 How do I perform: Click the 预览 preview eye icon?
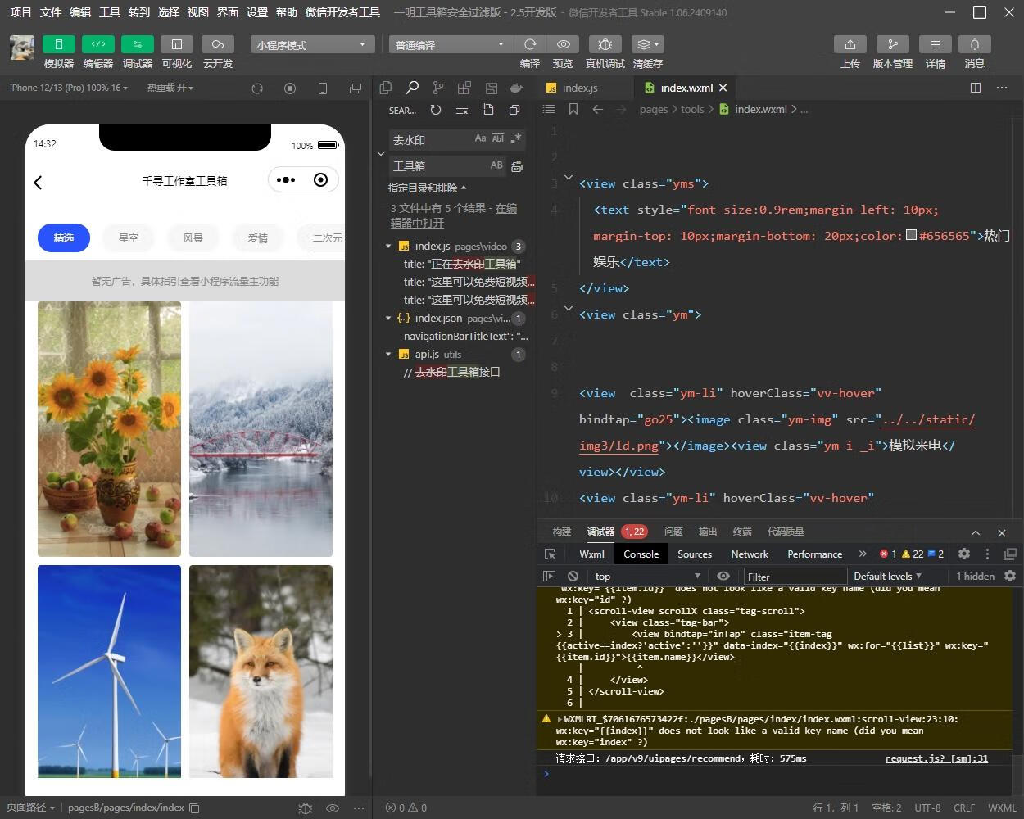[563, 44]
